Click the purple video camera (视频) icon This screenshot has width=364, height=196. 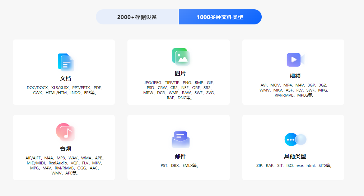point(295,60)
